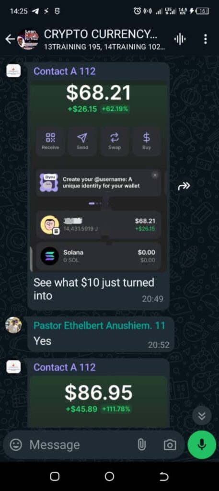Jump to latest messages with down chevron
Viewport: 219px width, 491px height.
click(x=202, y=416)
